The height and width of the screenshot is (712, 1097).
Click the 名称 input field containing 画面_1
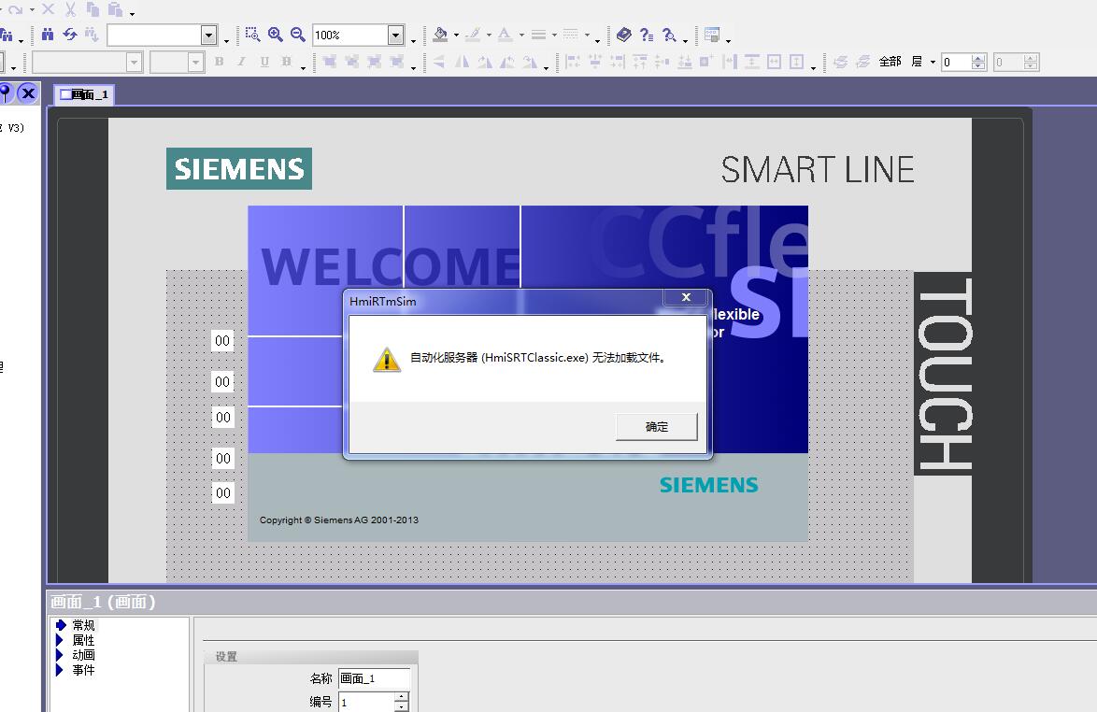[x=374, y=678]
